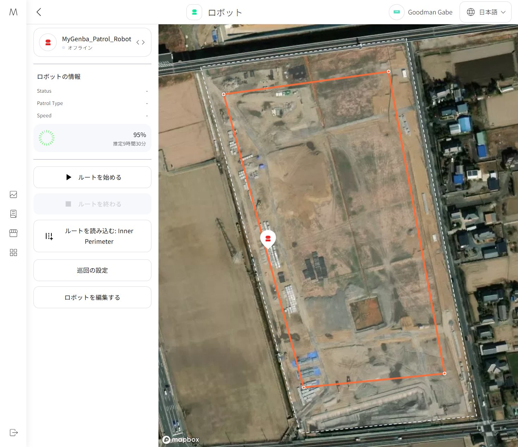Screen dimensions: 518x447
Task: Click the ルートを終わる stop button
Action: (92, 204)
